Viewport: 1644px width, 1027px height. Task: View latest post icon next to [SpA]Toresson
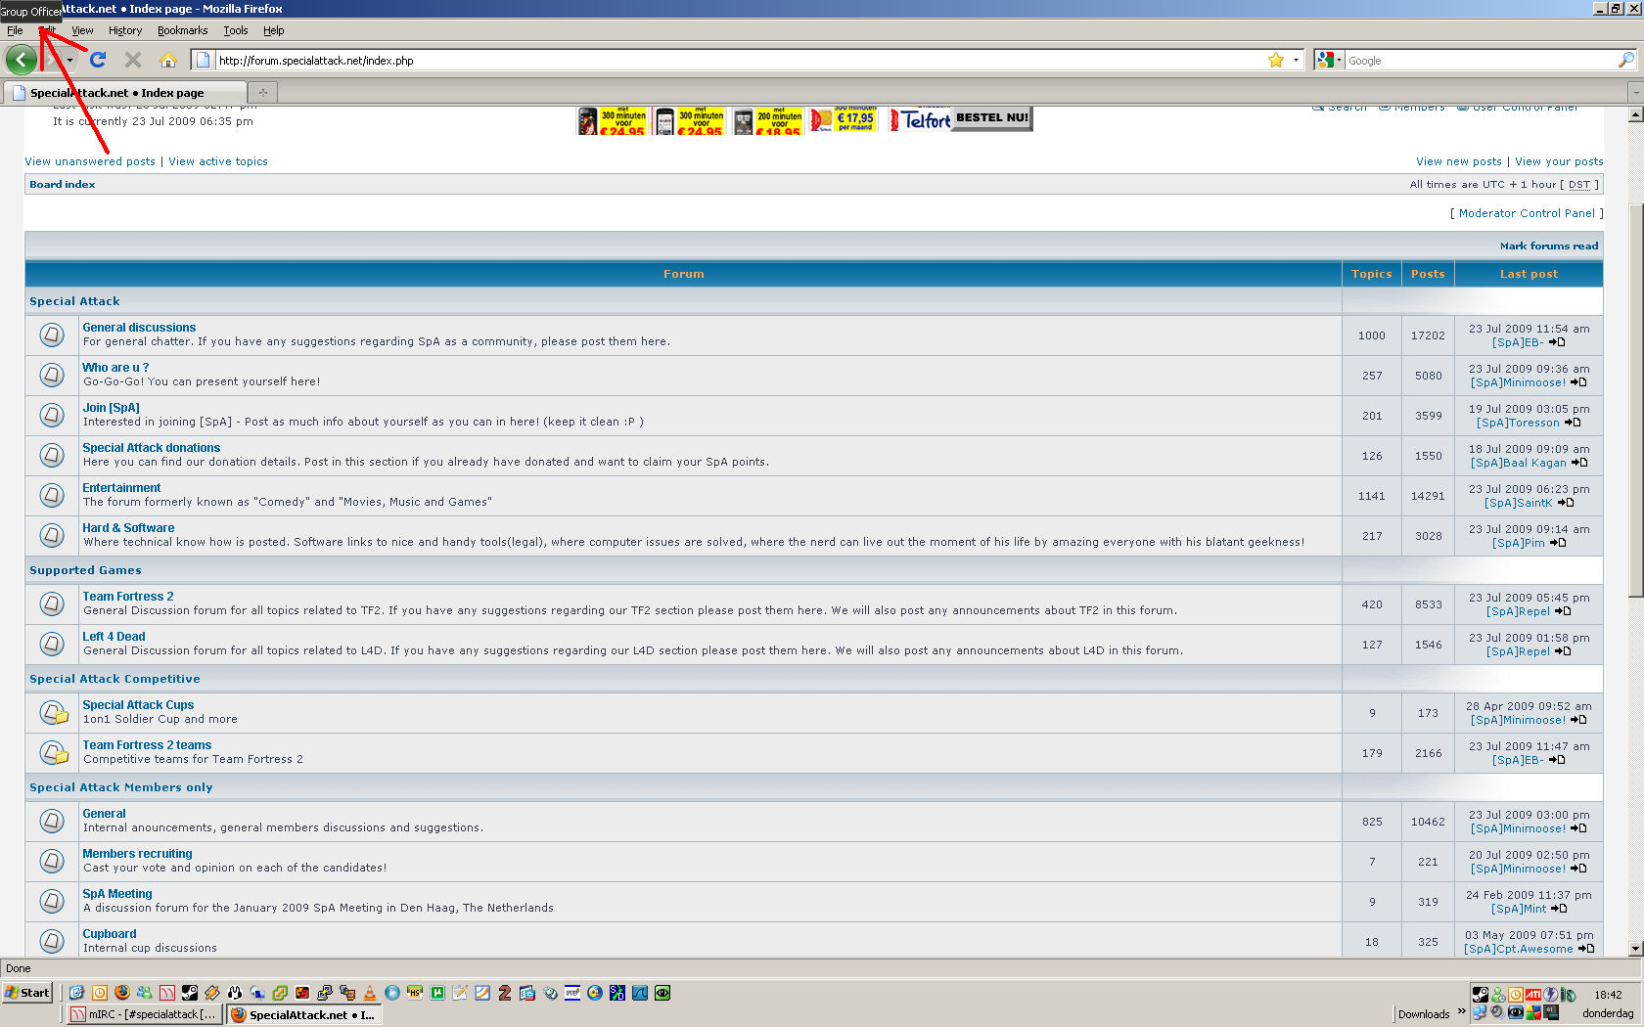1573,423
